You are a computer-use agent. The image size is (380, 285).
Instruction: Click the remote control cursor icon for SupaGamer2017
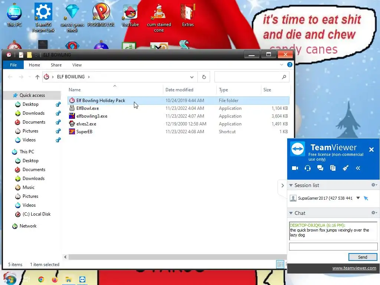tap(366, 198)
